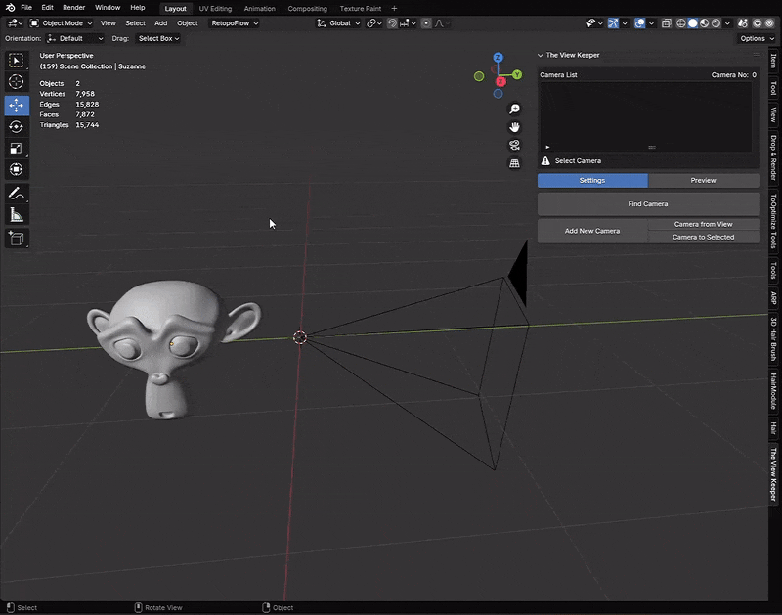
Task: Open the Drop & Render sidebar tab
Action: tap(773, 157)
